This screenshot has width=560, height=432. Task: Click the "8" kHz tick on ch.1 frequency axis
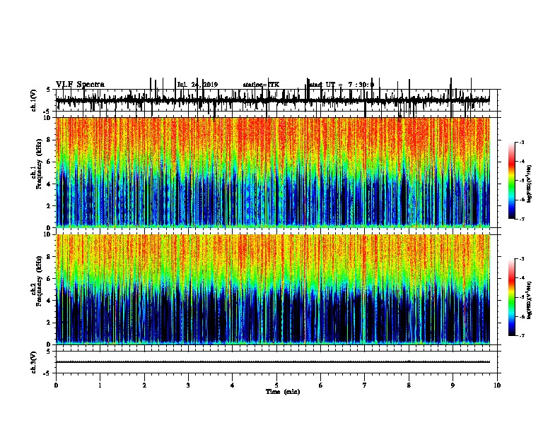[x=49, y=140]
